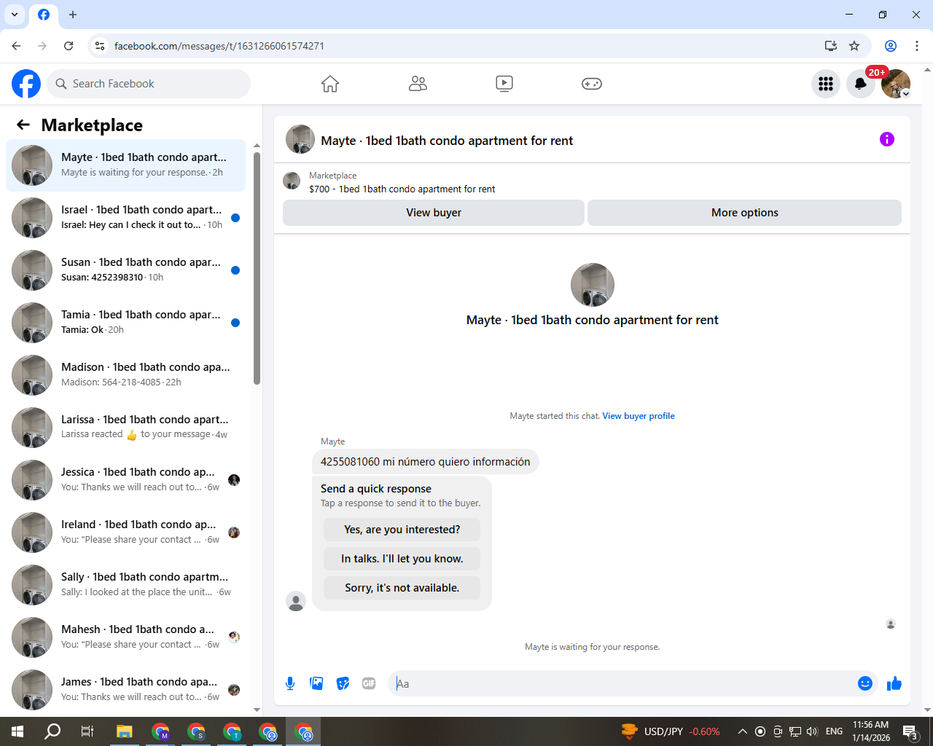Open Windows taskbar search
Image resolution: width=933 pixels, height=746 pixels.
[x=52, y=731]
